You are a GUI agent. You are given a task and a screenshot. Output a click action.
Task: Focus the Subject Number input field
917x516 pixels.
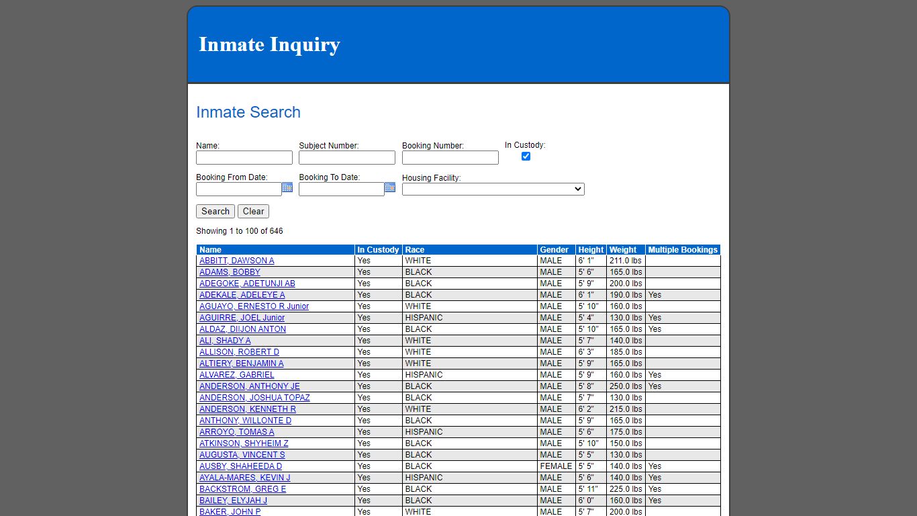click(347, 157)
